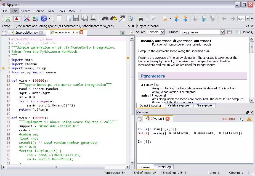Open the Source menu
This screenshot has width=255, height=176.
point(39,11)
